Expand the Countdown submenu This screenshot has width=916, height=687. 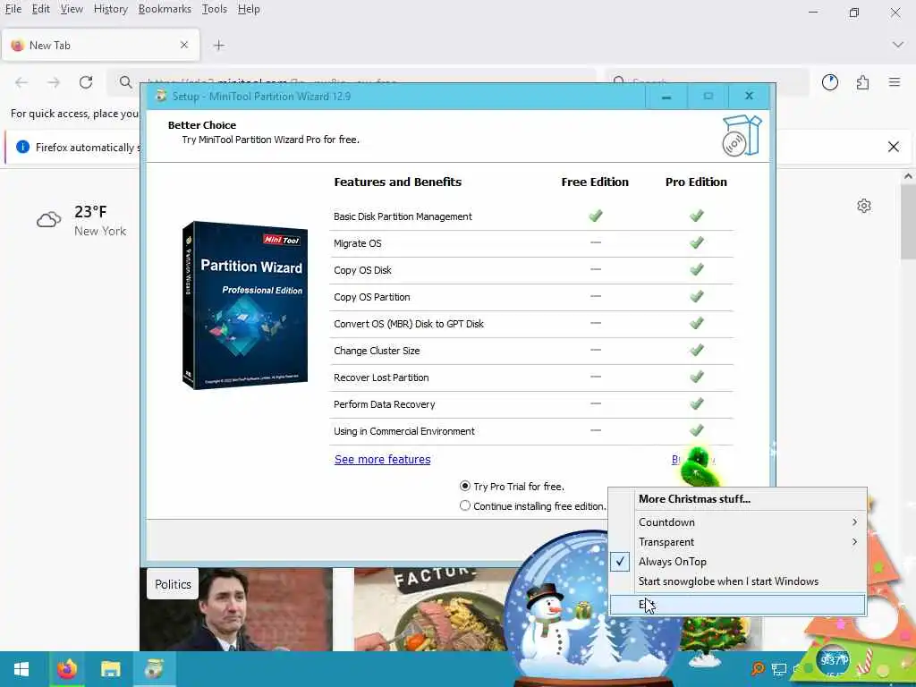(x=737, y=522)
